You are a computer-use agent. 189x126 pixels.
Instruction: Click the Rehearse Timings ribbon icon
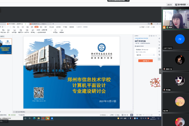[x=27, y=30]
